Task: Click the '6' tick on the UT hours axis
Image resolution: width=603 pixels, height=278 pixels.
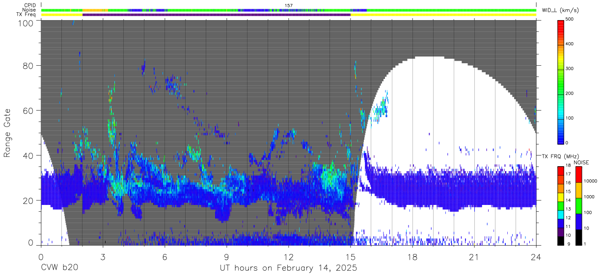Action: (164, 256)
